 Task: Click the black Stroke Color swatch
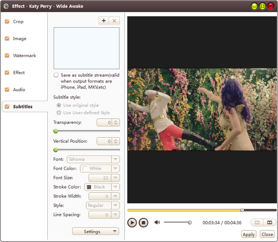click(89, 187)
